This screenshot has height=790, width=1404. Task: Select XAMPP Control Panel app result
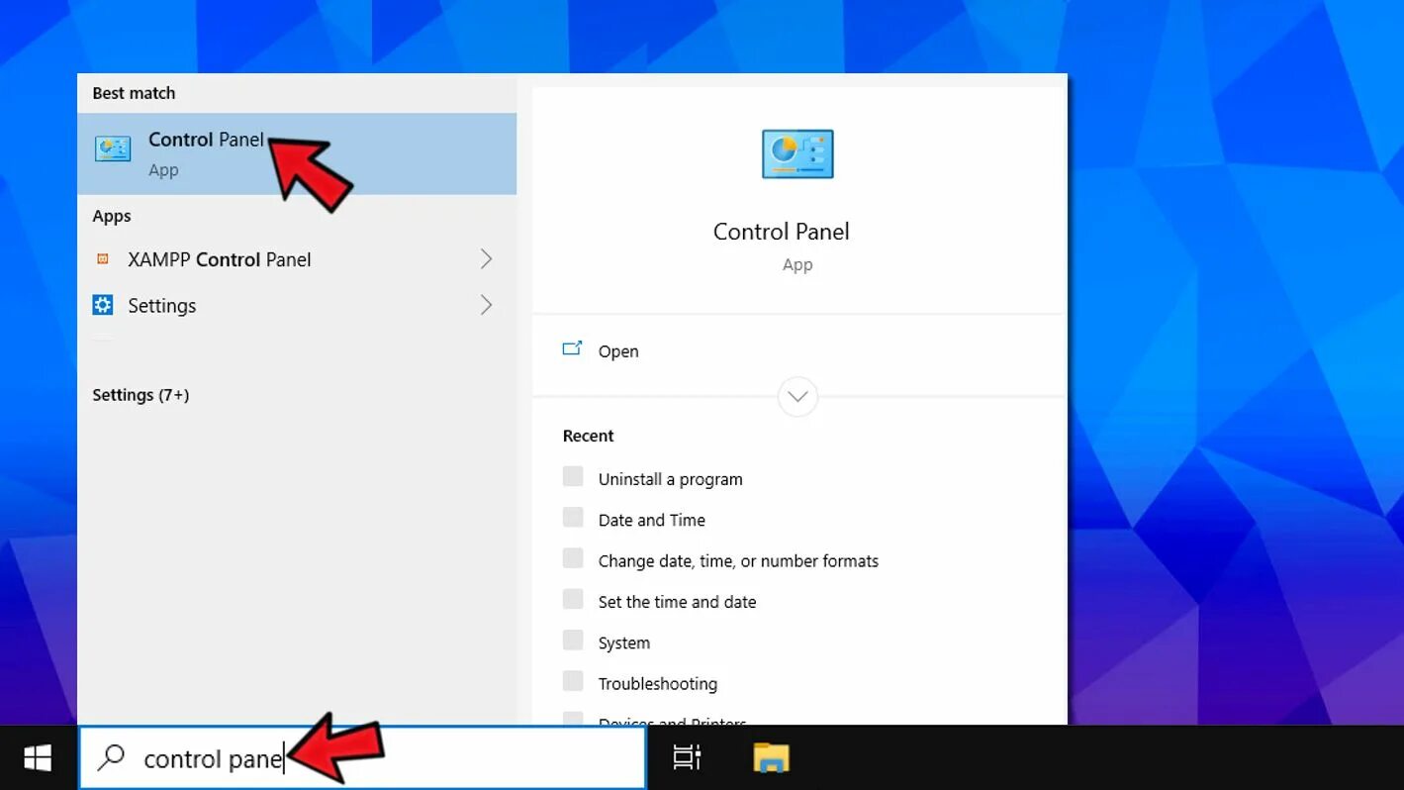[297, 259]
